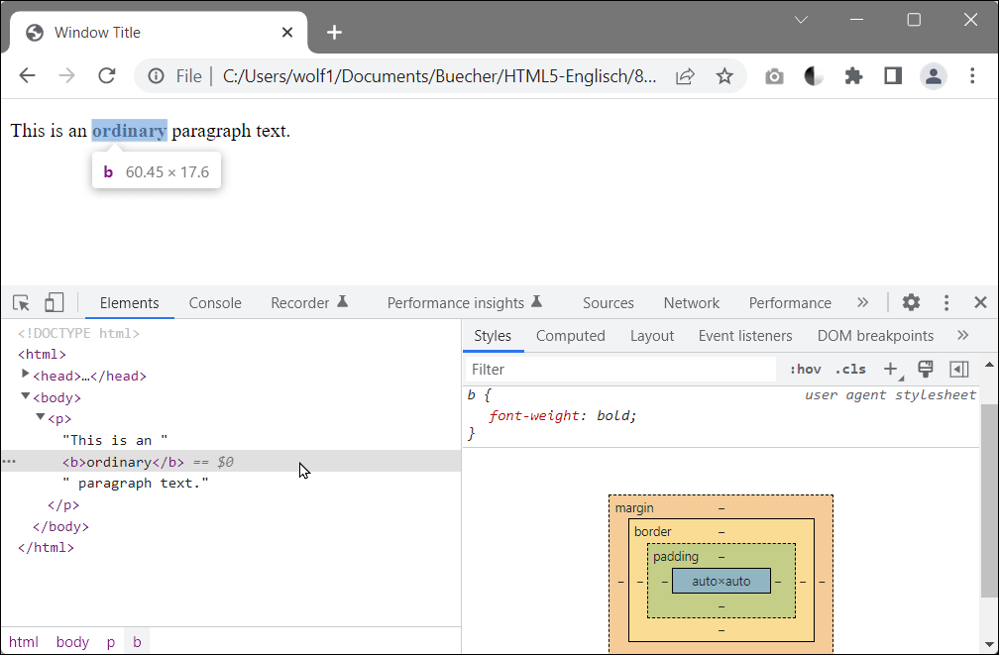Expand the head node in DOM tree
This screenshot has height=655, width=999.
click(x=24, y=375)
